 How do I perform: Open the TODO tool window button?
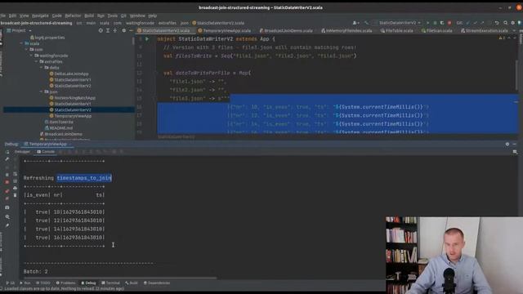43,283
